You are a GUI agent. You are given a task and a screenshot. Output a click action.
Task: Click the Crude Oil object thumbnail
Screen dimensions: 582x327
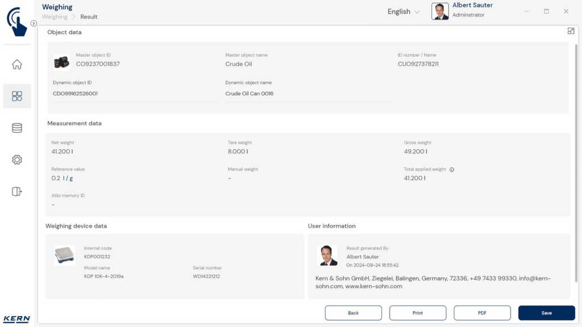[61, 61]
